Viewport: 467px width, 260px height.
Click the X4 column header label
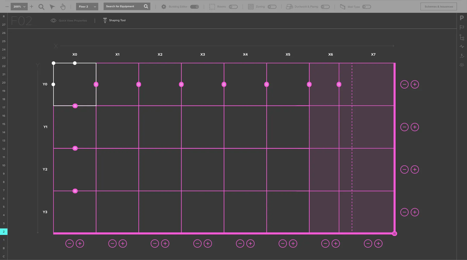click(x=245, y=54)
